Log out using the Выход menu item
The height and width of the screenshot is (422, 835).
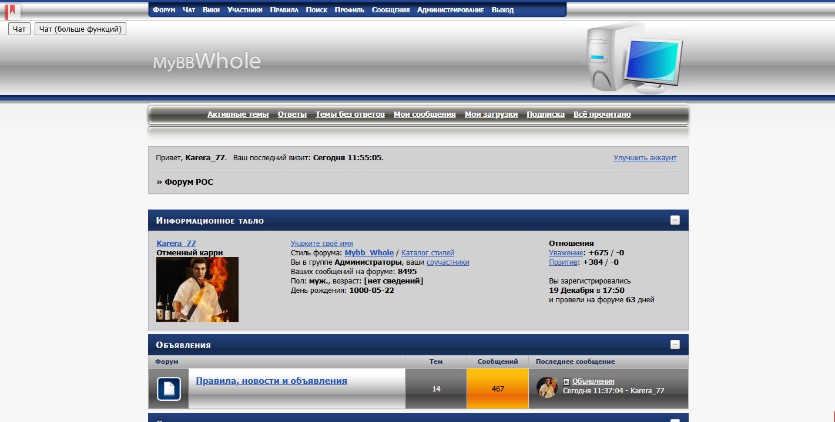(502, 10)
